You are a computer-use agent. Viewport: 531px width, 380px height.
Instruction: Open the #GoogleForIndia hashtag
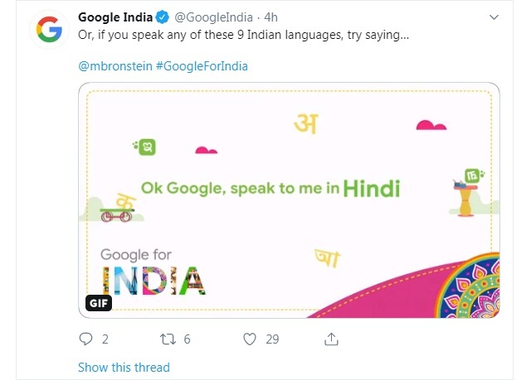201,65
